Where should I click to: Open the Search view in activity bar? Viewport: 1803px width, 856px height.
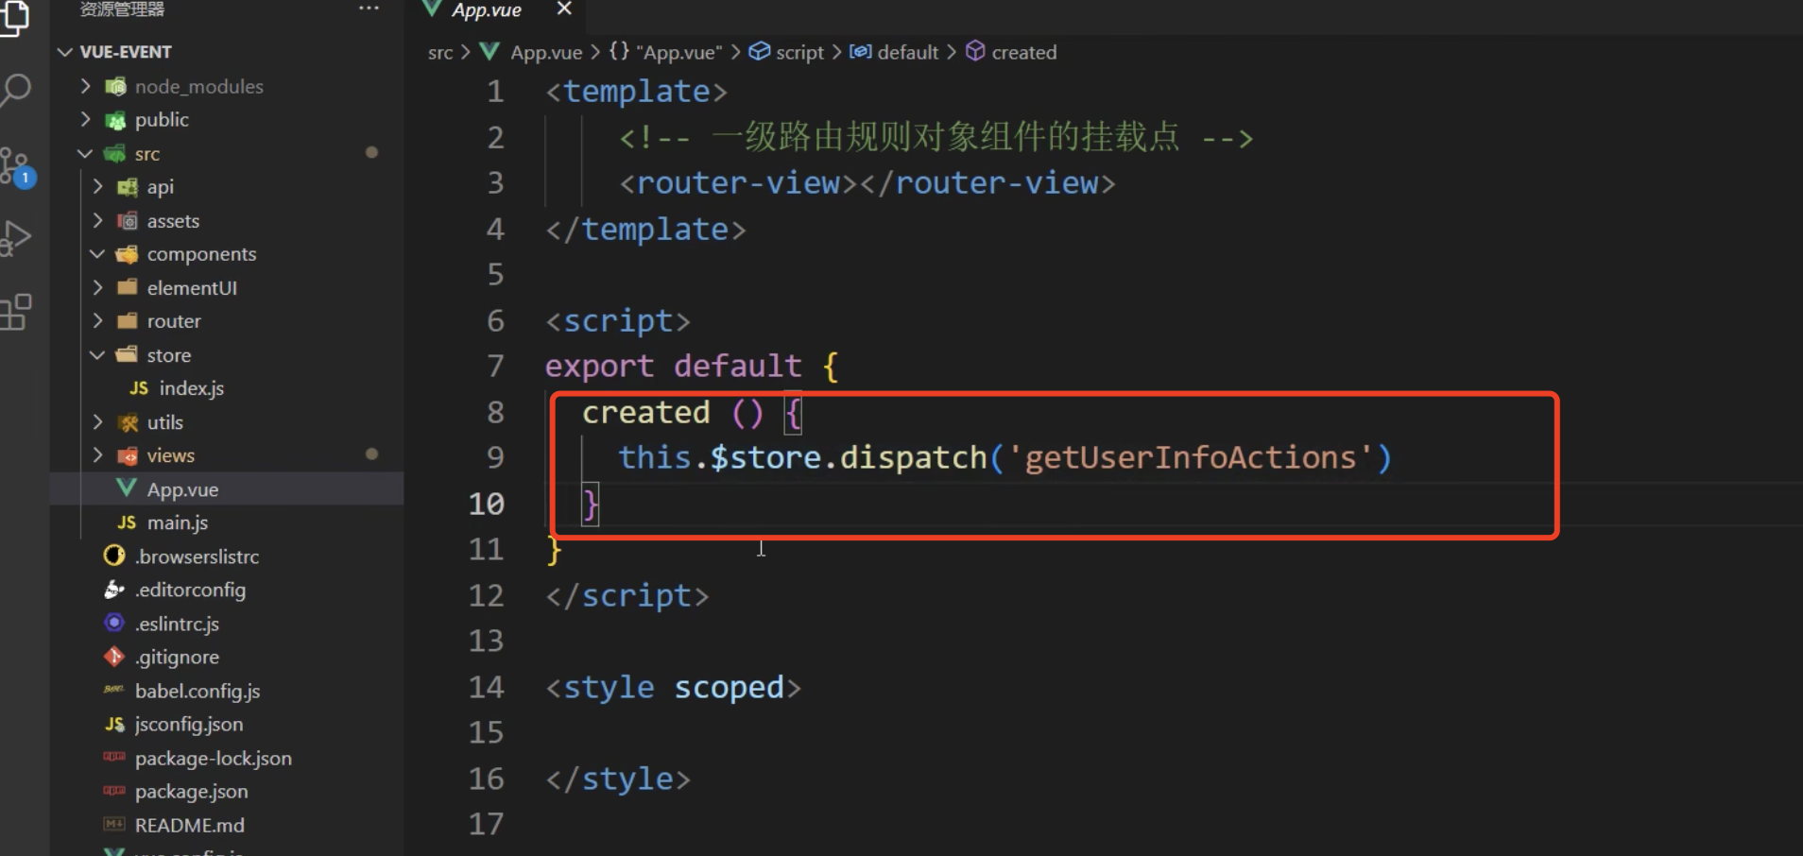[16, 90]
